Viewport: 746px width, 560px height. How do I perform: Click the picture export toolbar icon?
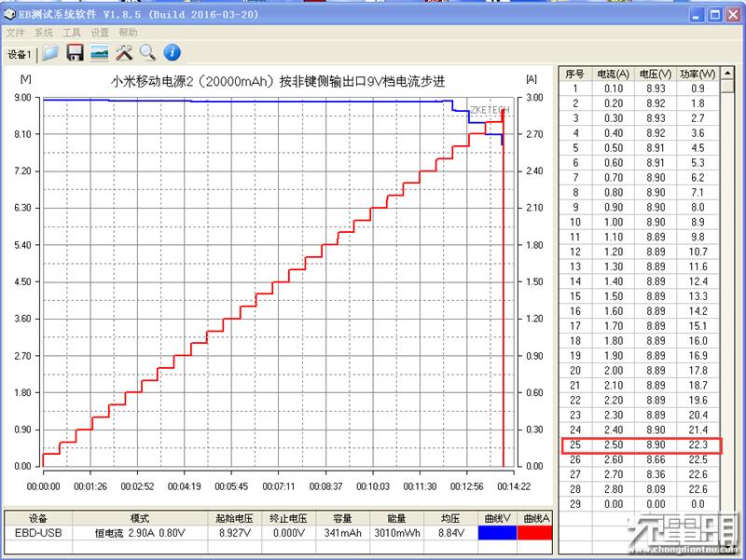point(100,53)
